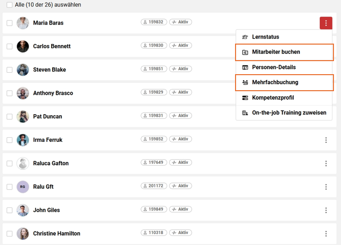341x245 pixels.
Task: Click the name Irma Ferruk
Action: (x=48, y=140)
